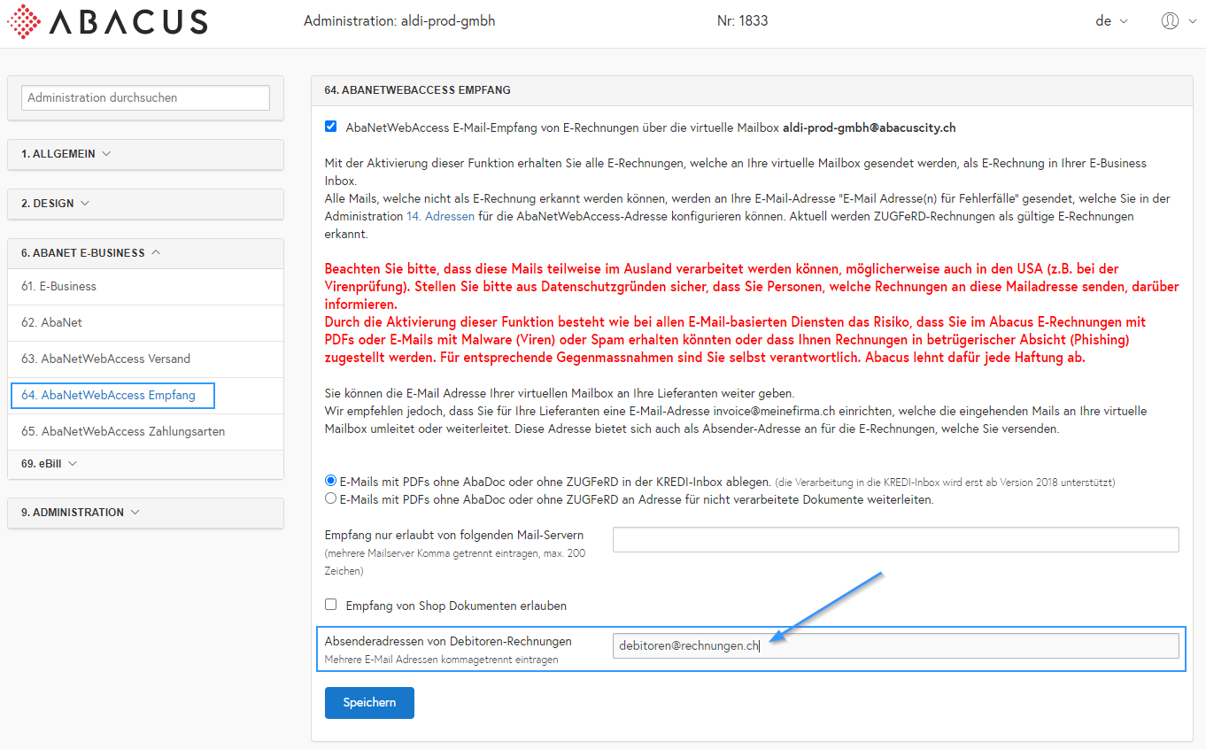The height and width of the screenshot is (749, 1206).
Task: Expand the '2. DESIGN' section
Action: 145,204
